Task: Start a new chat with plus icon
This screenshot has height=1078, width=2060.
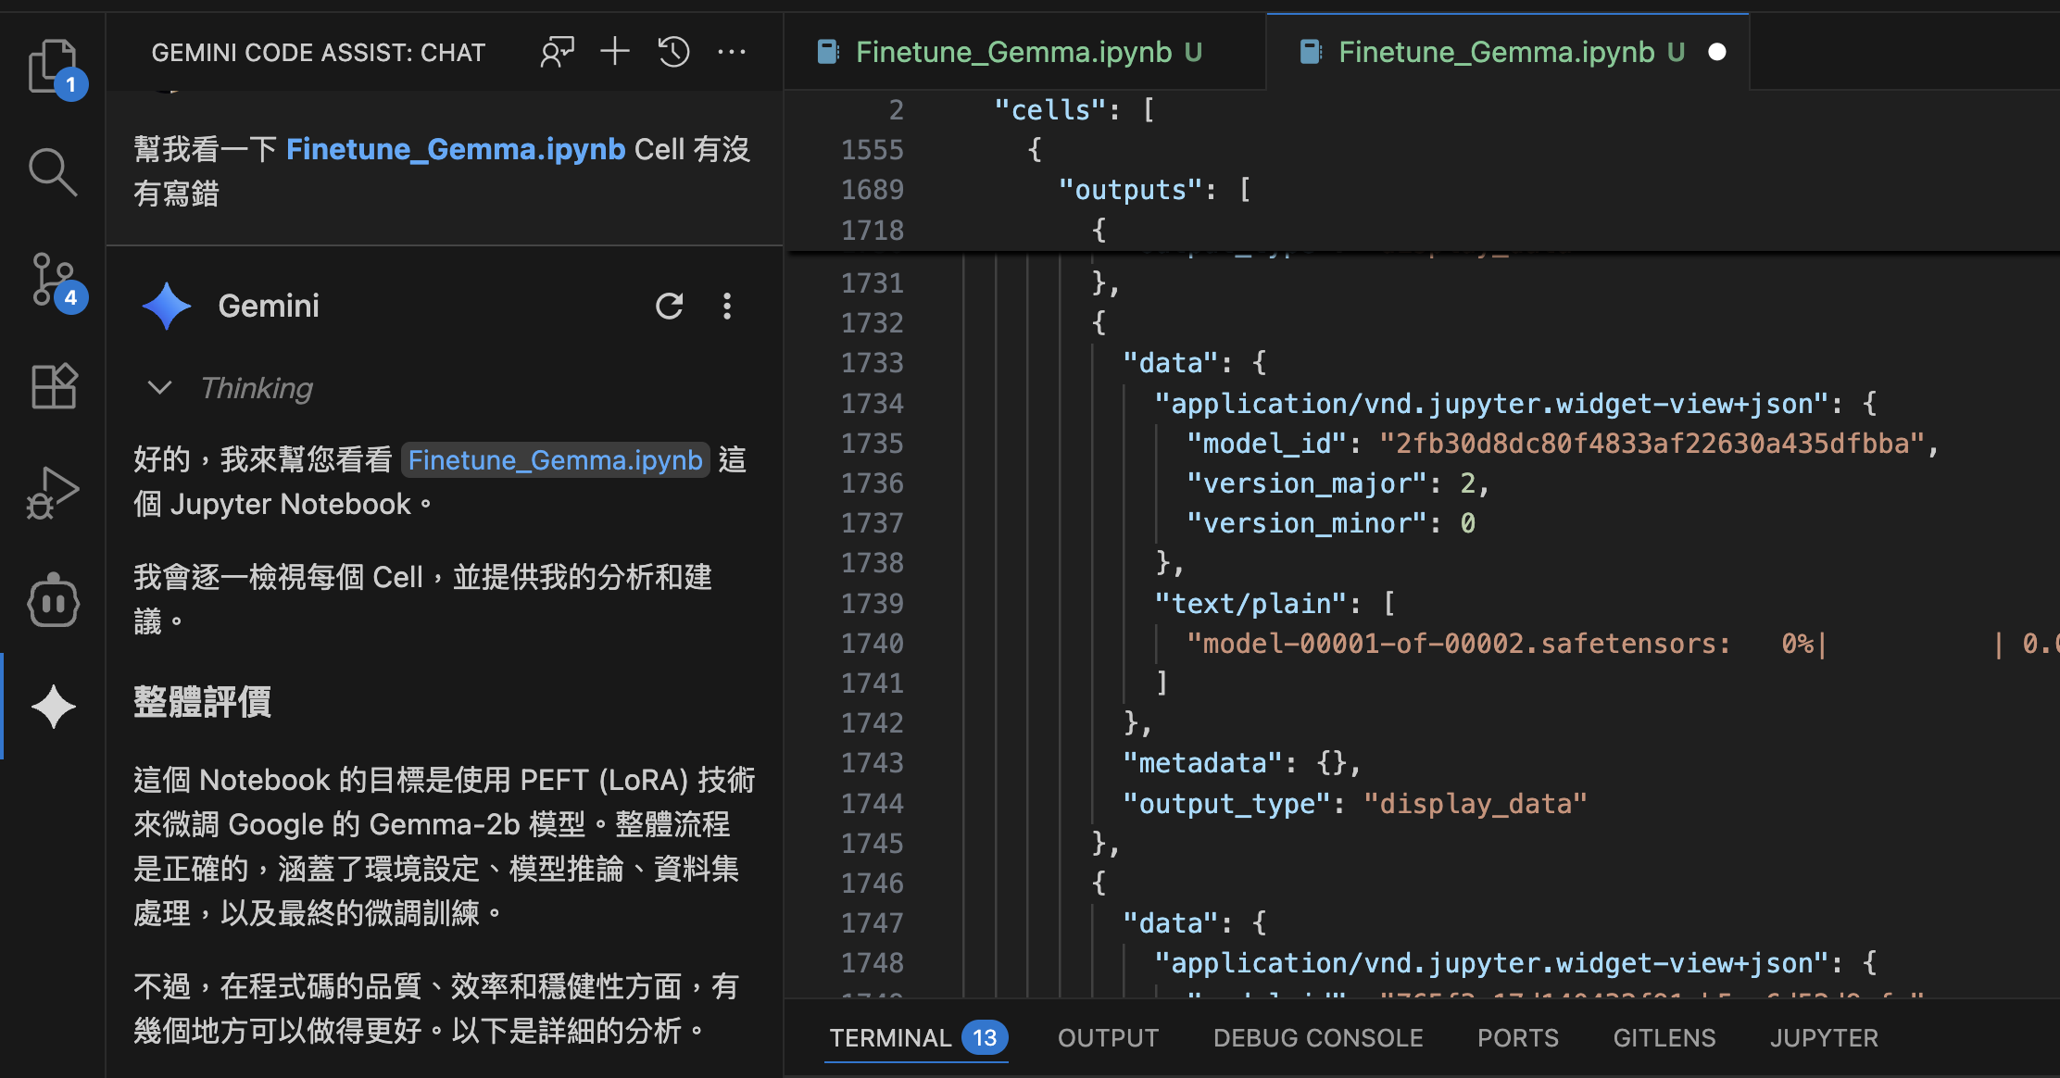Action: (615, 52)
